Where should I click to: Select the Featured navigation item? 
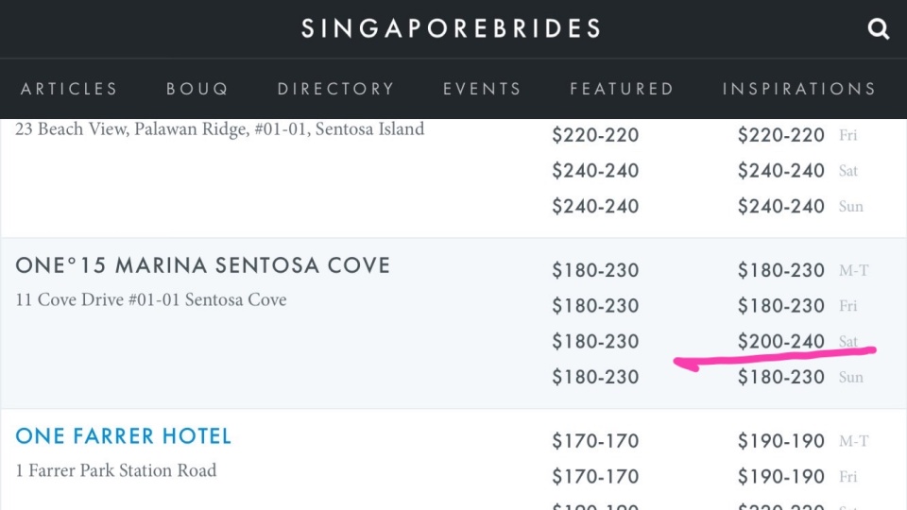(622, 89)
